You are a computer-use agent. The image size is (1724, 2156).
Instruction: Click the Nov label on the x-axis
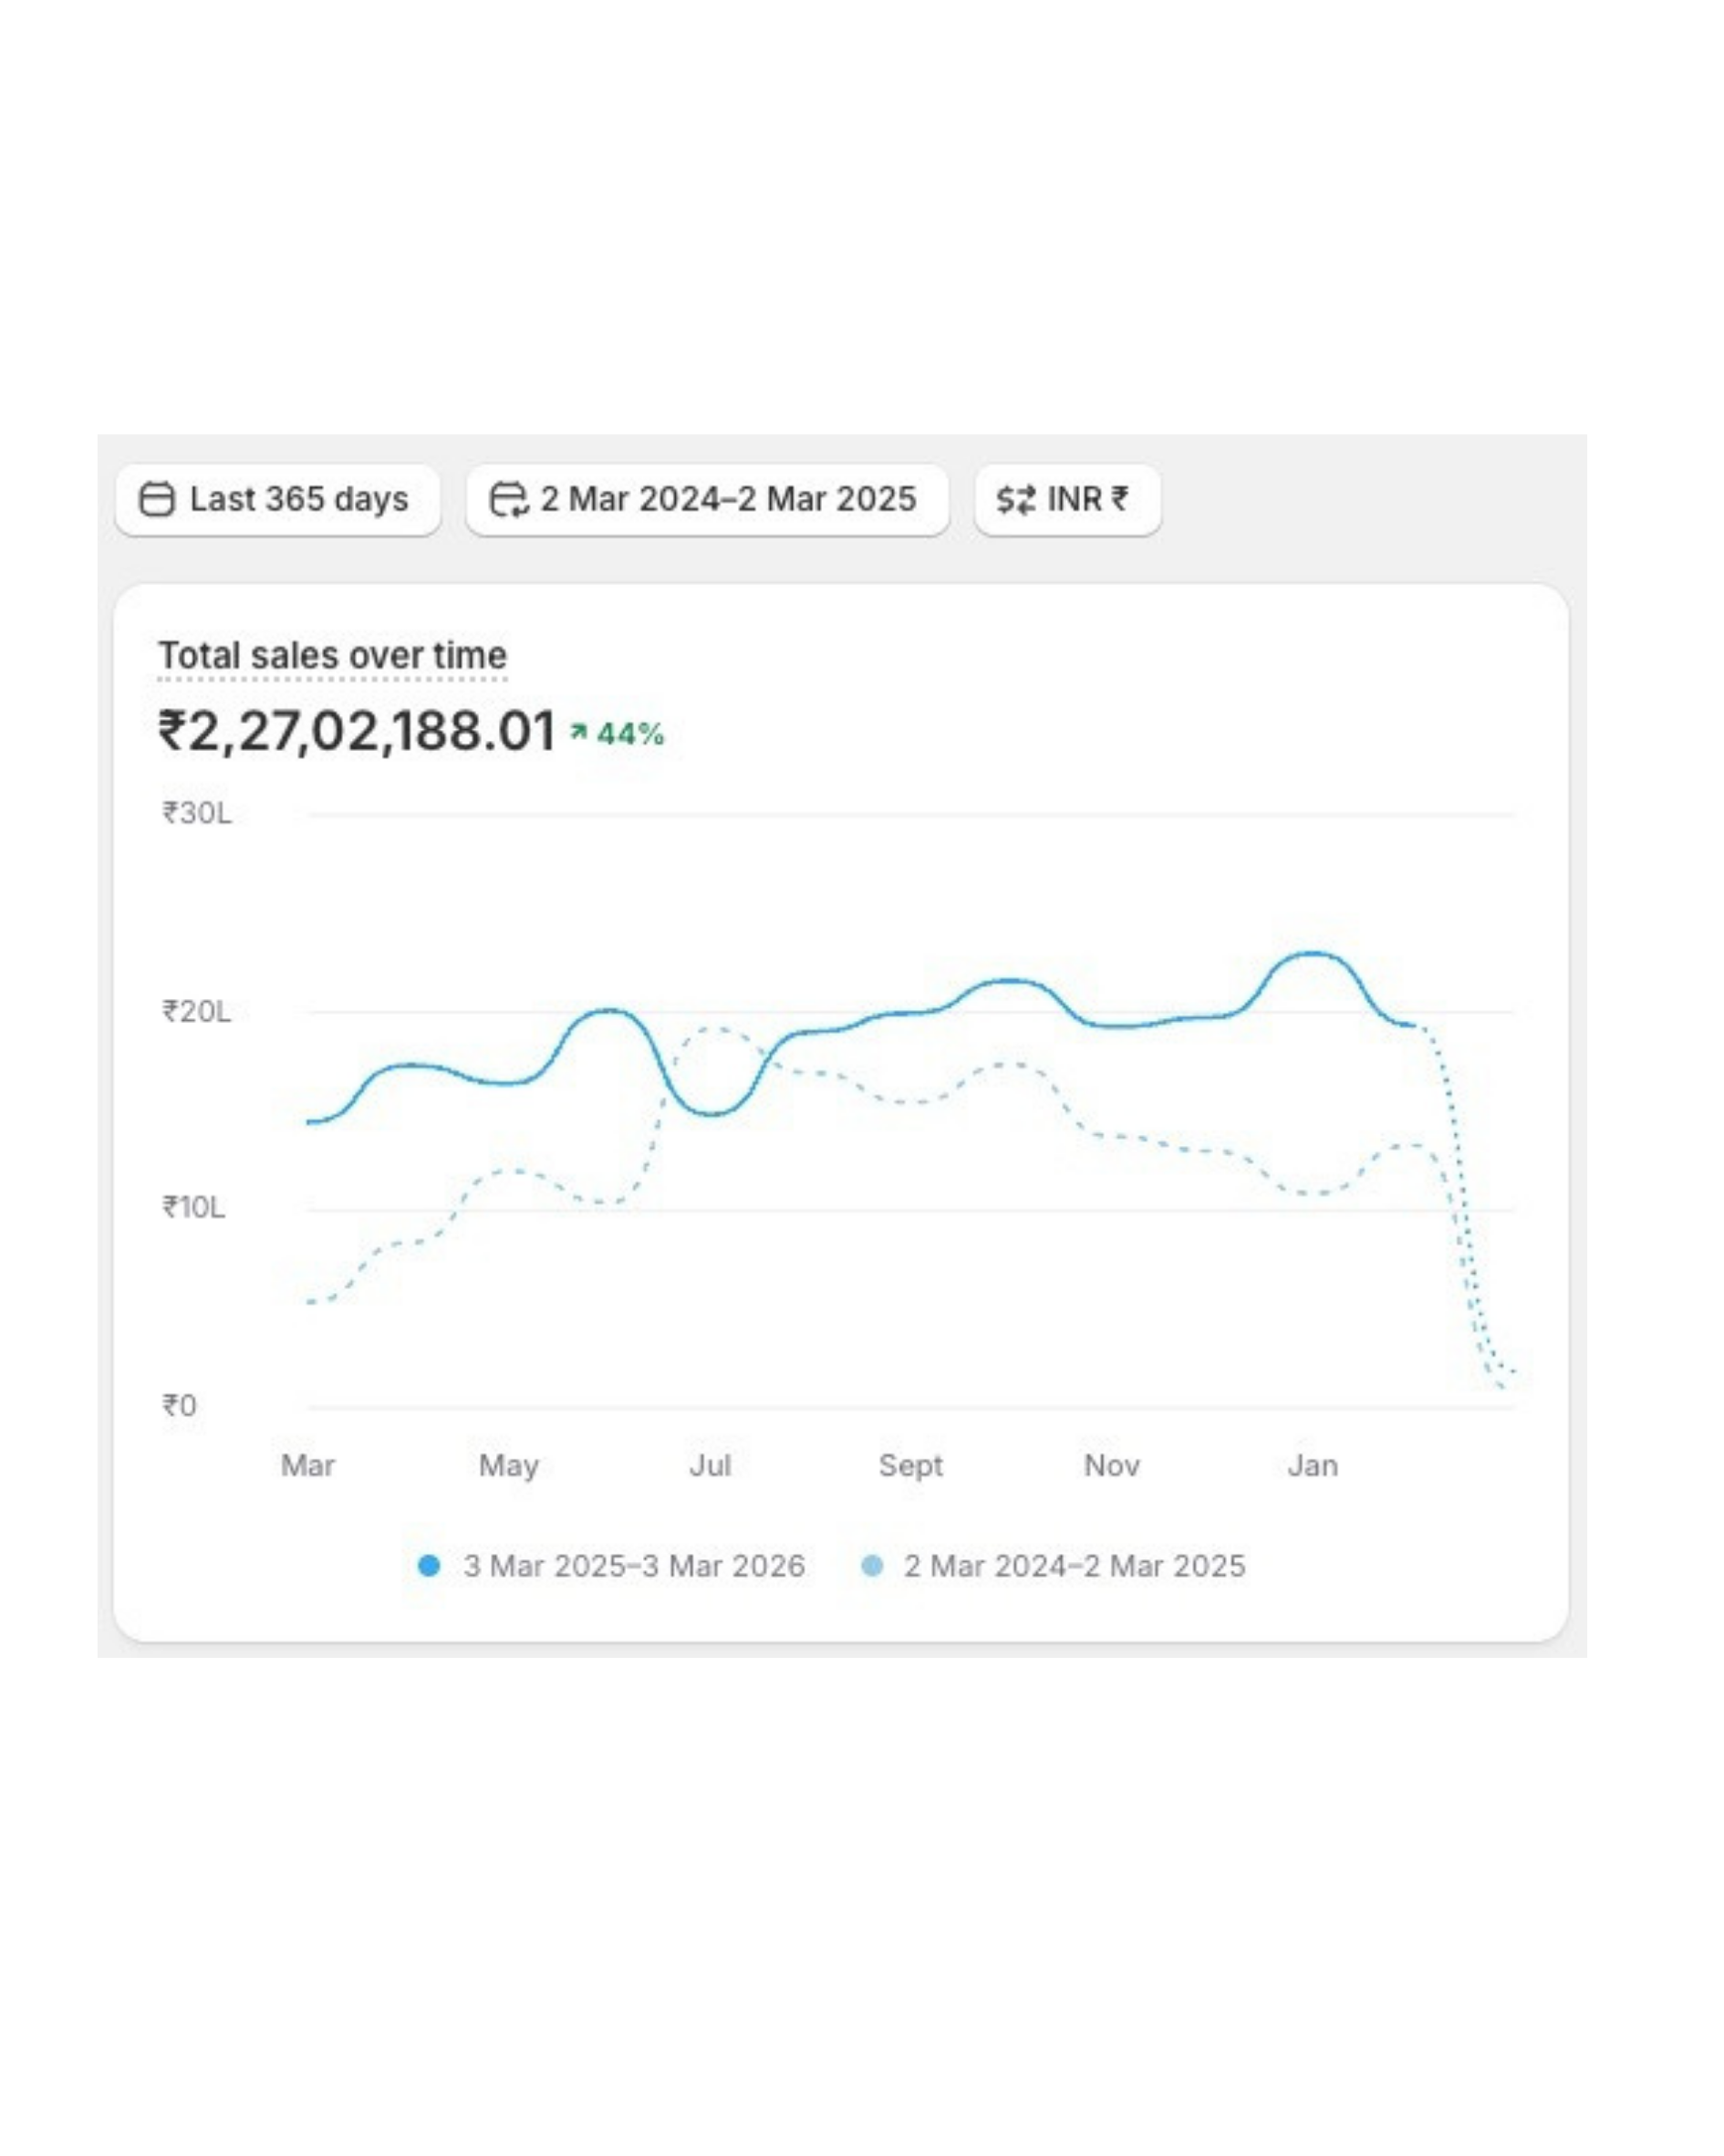point(1112,1466)
